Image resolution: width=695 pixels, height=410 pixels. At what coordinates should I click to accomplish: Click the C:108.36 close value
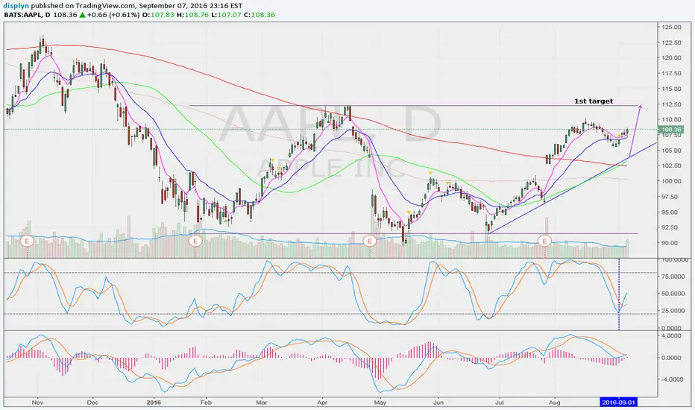tap(259, 15)
